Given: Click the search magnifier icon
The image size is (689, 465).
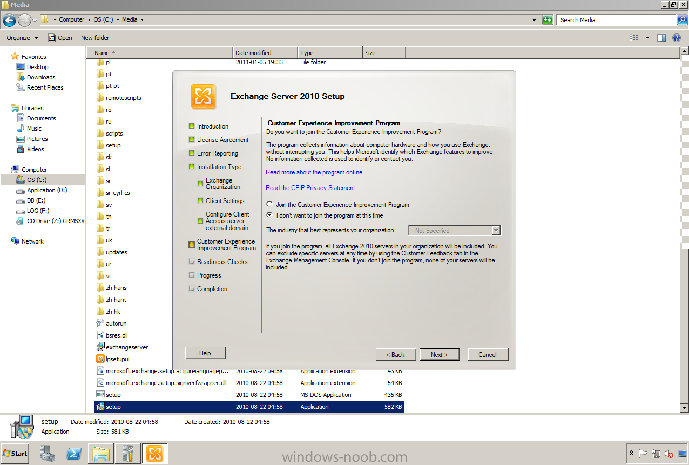Looking at the screenshot, I should [x=682, y=20].
